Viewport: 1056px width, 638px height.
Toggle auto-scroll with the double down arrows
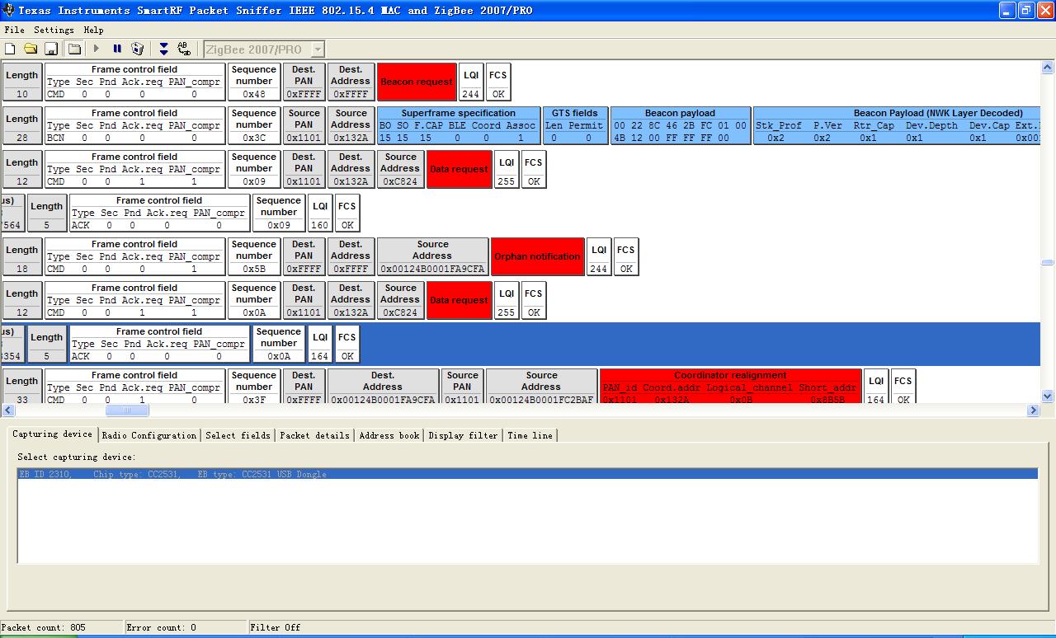click(x=163, y=49)
